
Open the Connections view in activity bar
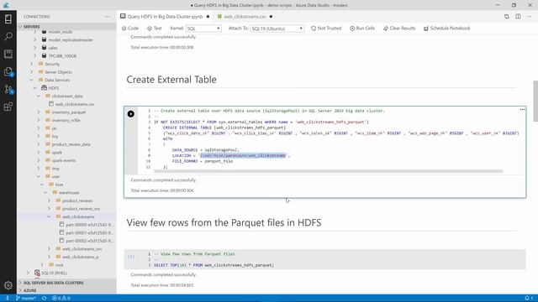pos(8,18)
